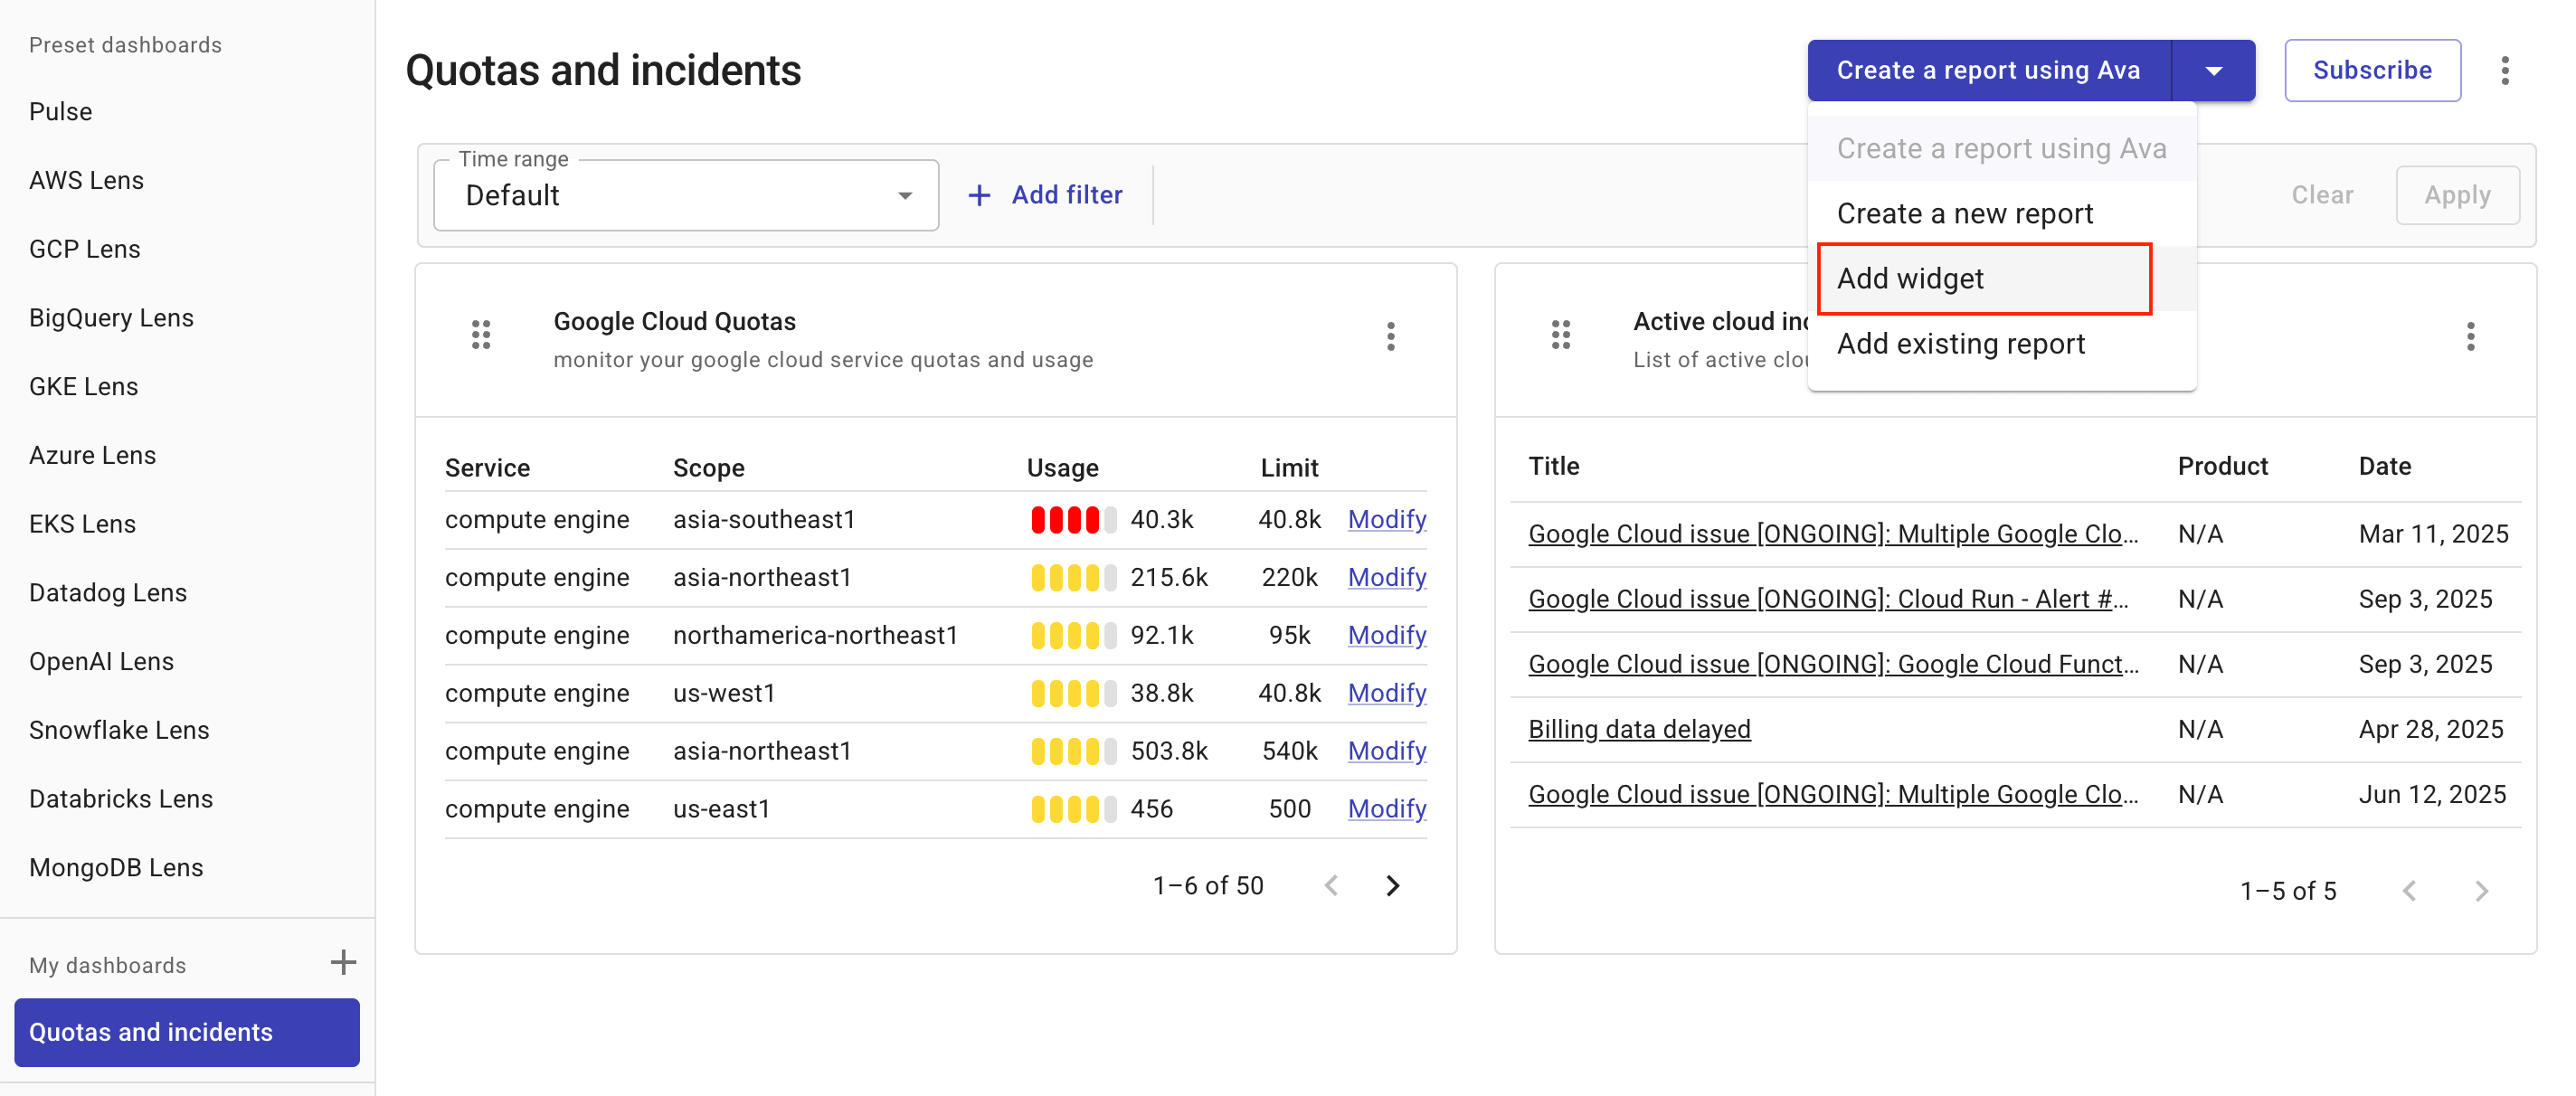The image size is (2576, 1096).
Task: Open Jun 12, 2025 Multiple Google Cloud incident
Action: click(1833, 794)
